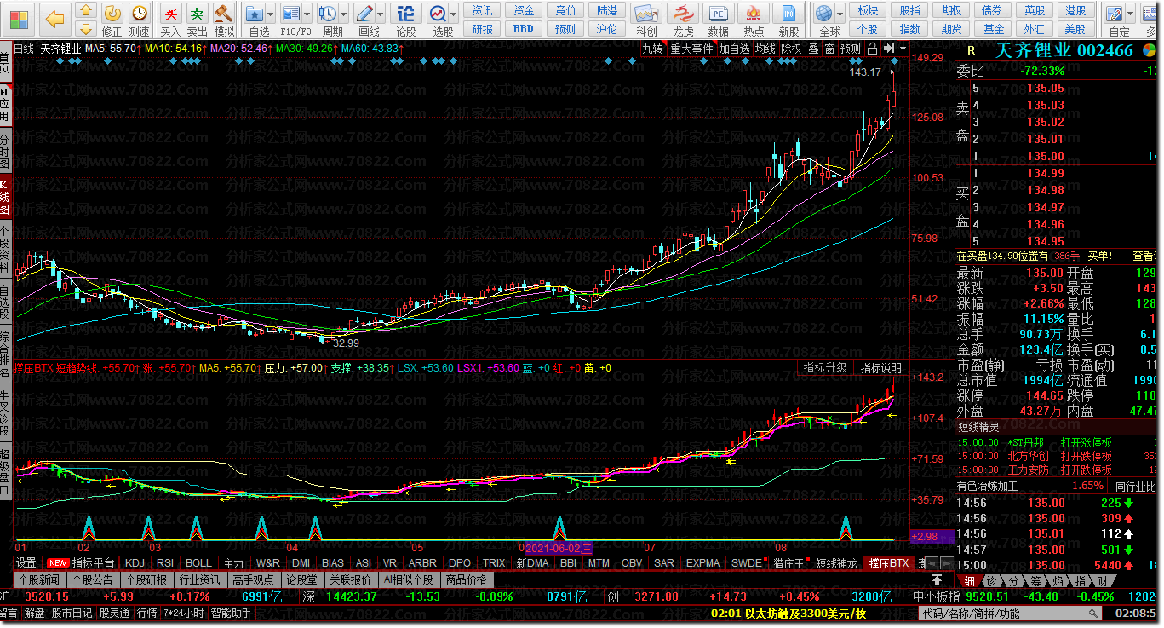
Task: Open the 自选 watchlist folder icon
Action: 255,13
